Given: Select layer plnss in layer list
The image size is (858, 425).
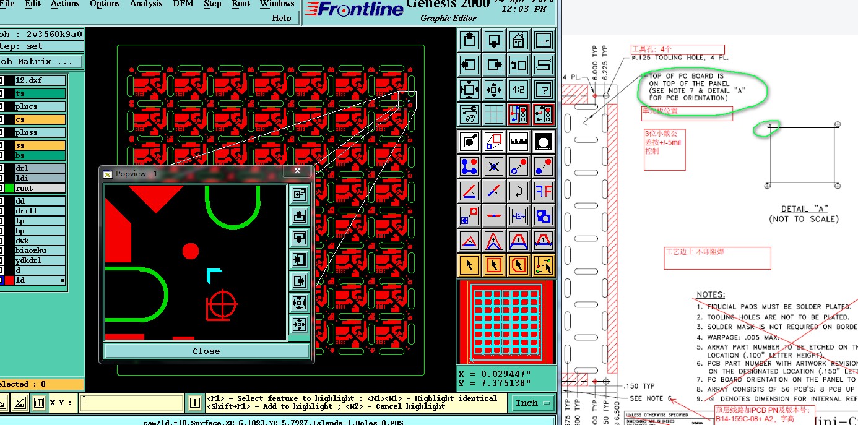Looking at the screenshot, I should [40, 132].
